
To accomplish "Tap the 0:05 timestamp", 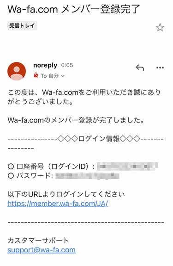I will coord(67,65).
